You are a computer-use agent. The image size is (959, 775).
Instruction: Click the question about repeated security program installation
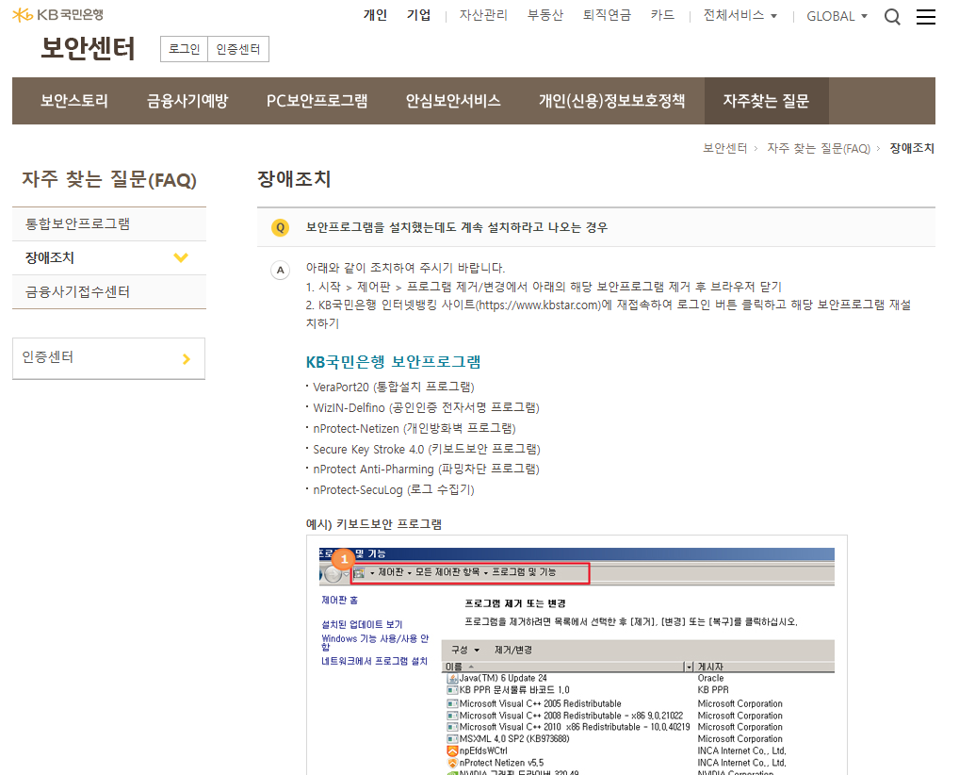pyautogui.click(x=456, y=228)
